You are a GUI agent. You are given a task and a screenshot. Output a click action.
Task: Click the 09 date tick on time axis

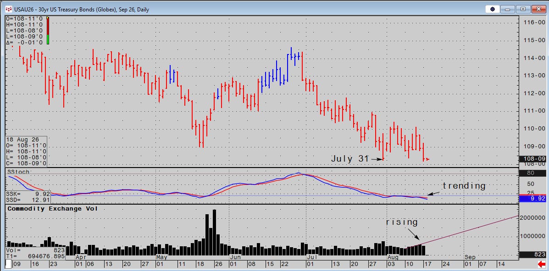click(x=17, y=264)
